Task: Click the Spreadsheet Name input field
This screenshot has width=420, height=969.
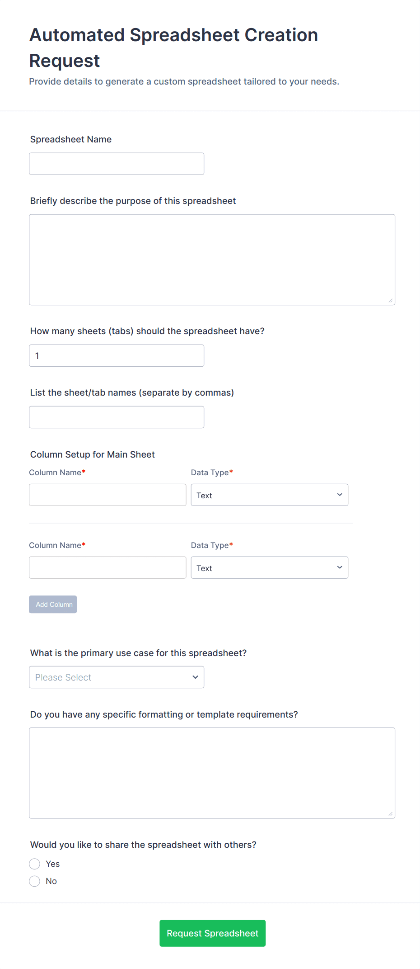Action: (x=117, y=164)
